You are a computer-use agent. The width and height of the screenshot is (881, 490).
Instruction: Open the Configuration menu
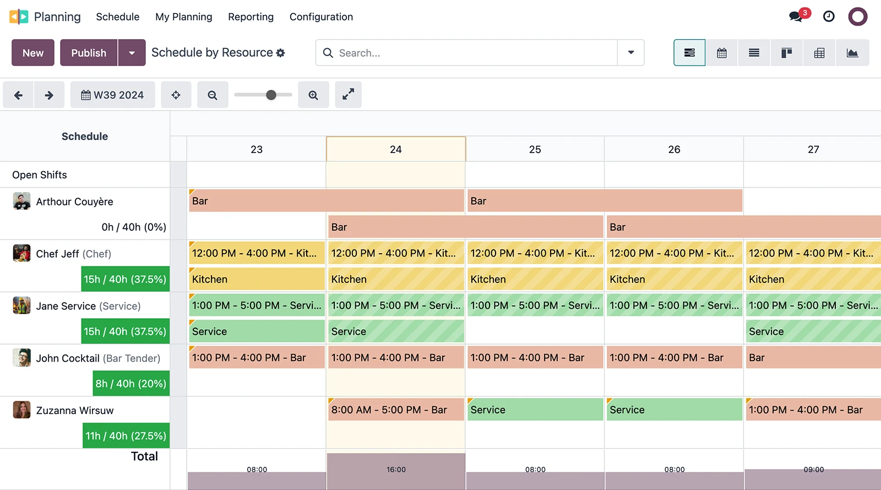(321, 17)
